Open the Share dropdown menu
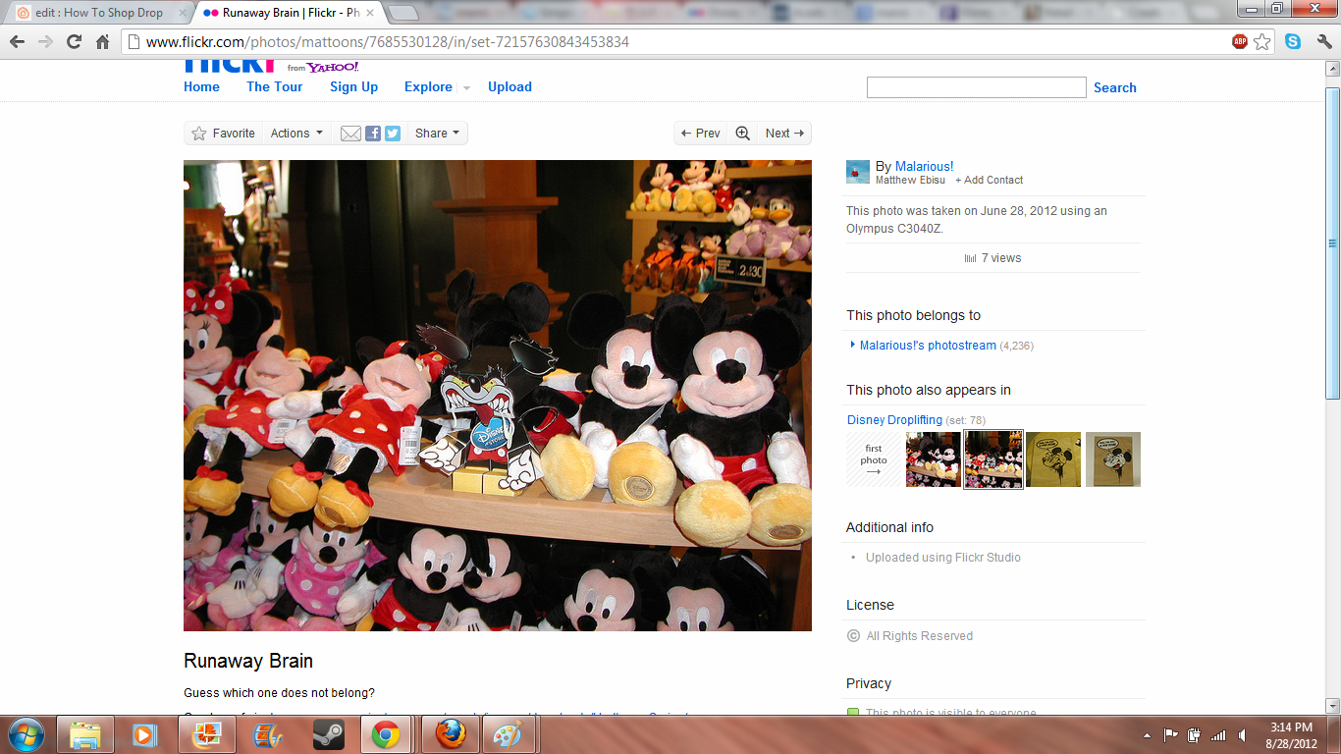1341x754 pixels. coord(437,134)
